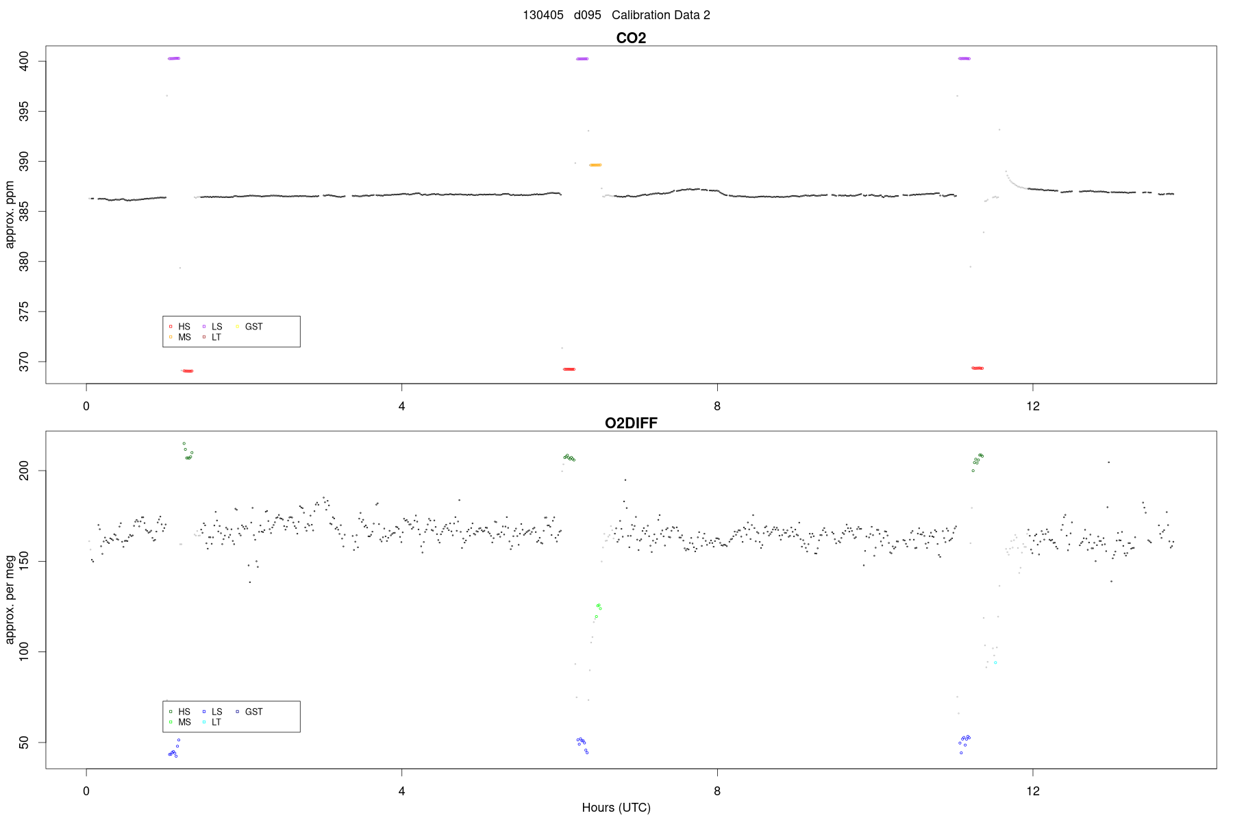Image resolution: width=1233 pixels, height=822 pixels.
Task: Click the GST legend entry in the CO2 chart
Action: tap(249, 327)
